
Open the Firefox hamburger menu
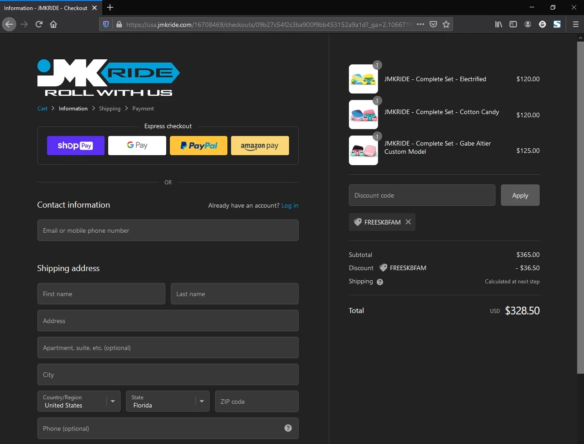tap(575, 24)
